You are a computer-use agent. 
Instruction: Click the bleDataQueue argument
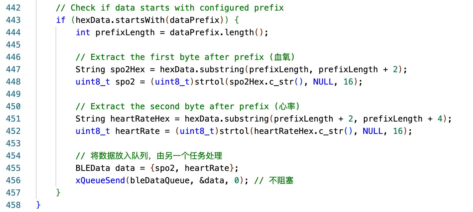pyautogui.click(x=160, y=180)
